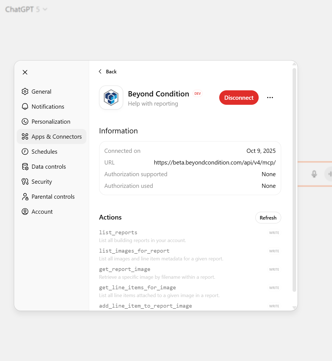Click the WRITE badge for list_images_for_report
Image resolution: width=332 pixels, height=361 pixels.
coord(274,251)
